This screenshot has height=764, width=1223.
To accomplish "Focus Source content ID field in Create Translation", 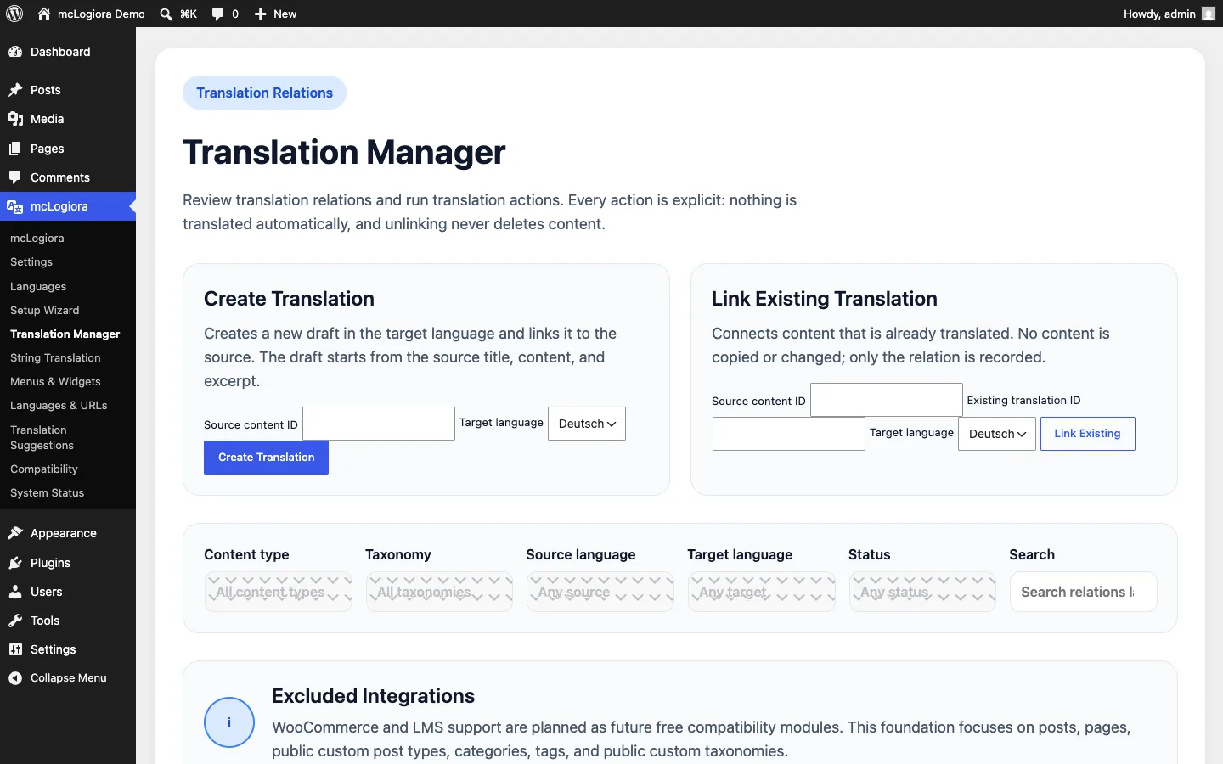I will click(379, 424).
